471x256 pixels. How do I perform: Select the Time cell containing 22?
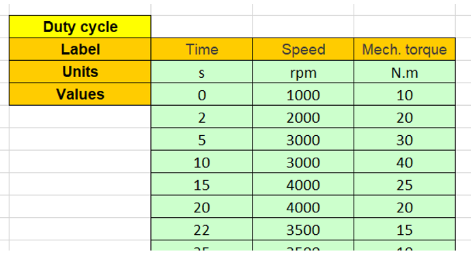[201, 229]
